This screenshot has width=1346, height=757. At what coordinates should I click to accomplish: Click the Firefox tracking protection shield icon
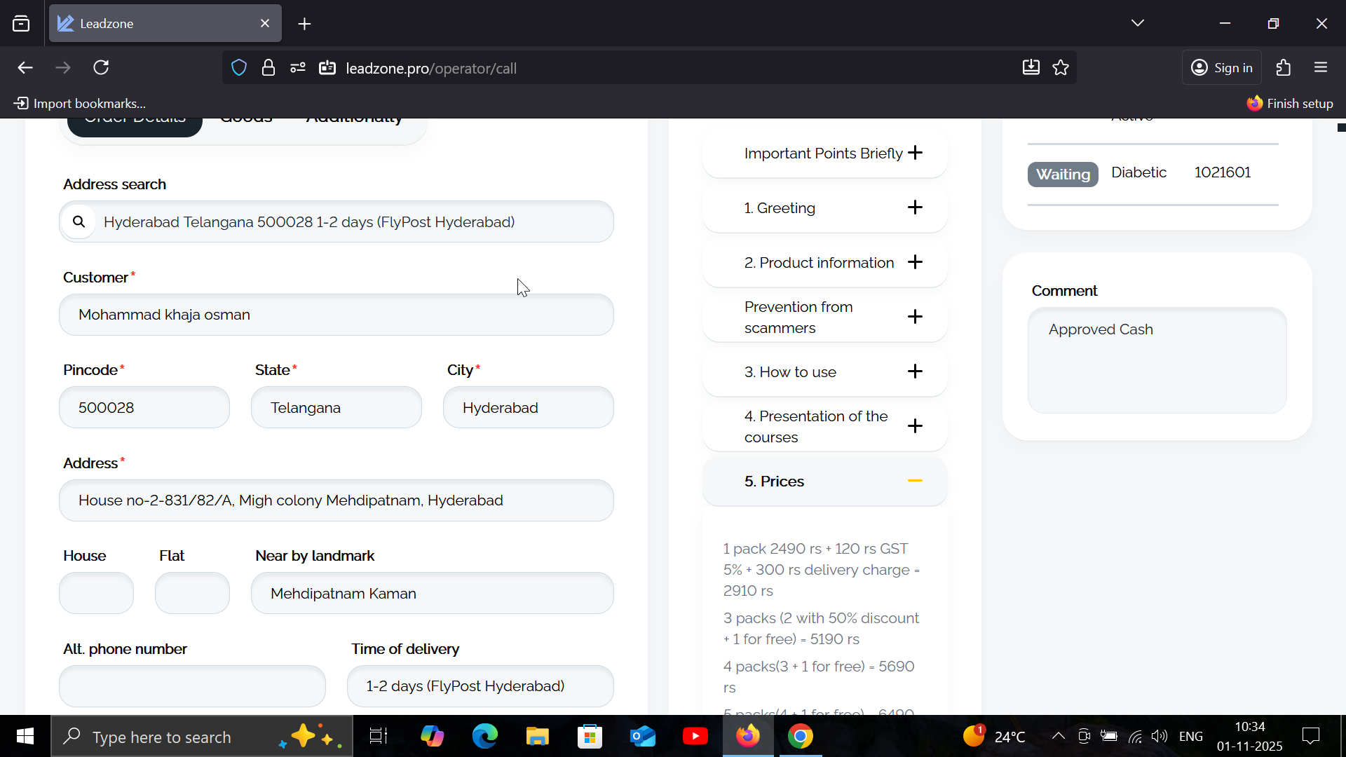239,68
